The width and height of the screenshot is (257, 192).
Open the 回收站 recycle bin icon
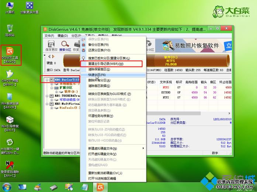tap(10, 31)
